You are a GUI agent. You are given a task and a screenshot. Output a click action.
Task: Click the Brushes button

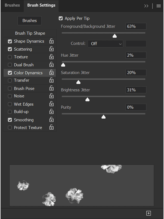[x=29, y=21]
